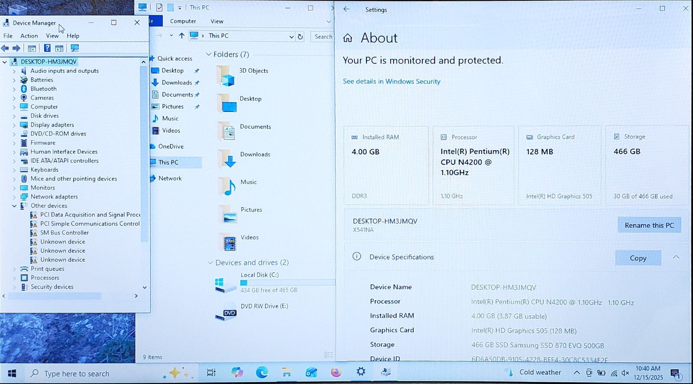Viewport: 693px width, 384px height.
Task: Copy the device specifications
Action: (638, 258)
